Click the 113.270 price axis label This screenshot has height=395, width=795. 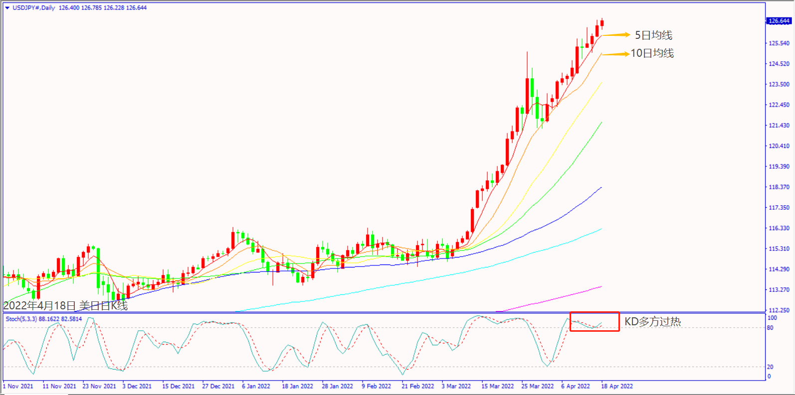[x=779, y=289]
